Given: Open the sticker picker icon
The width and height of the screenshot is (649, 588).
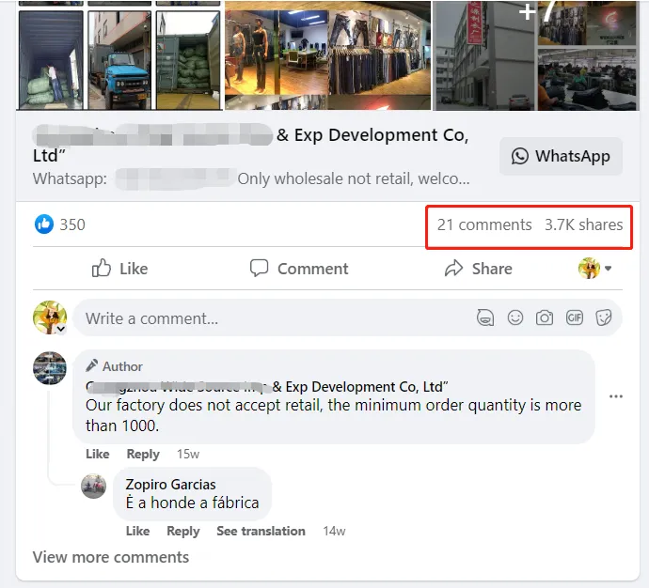Looking at the screenshot, I should point(604,318).
